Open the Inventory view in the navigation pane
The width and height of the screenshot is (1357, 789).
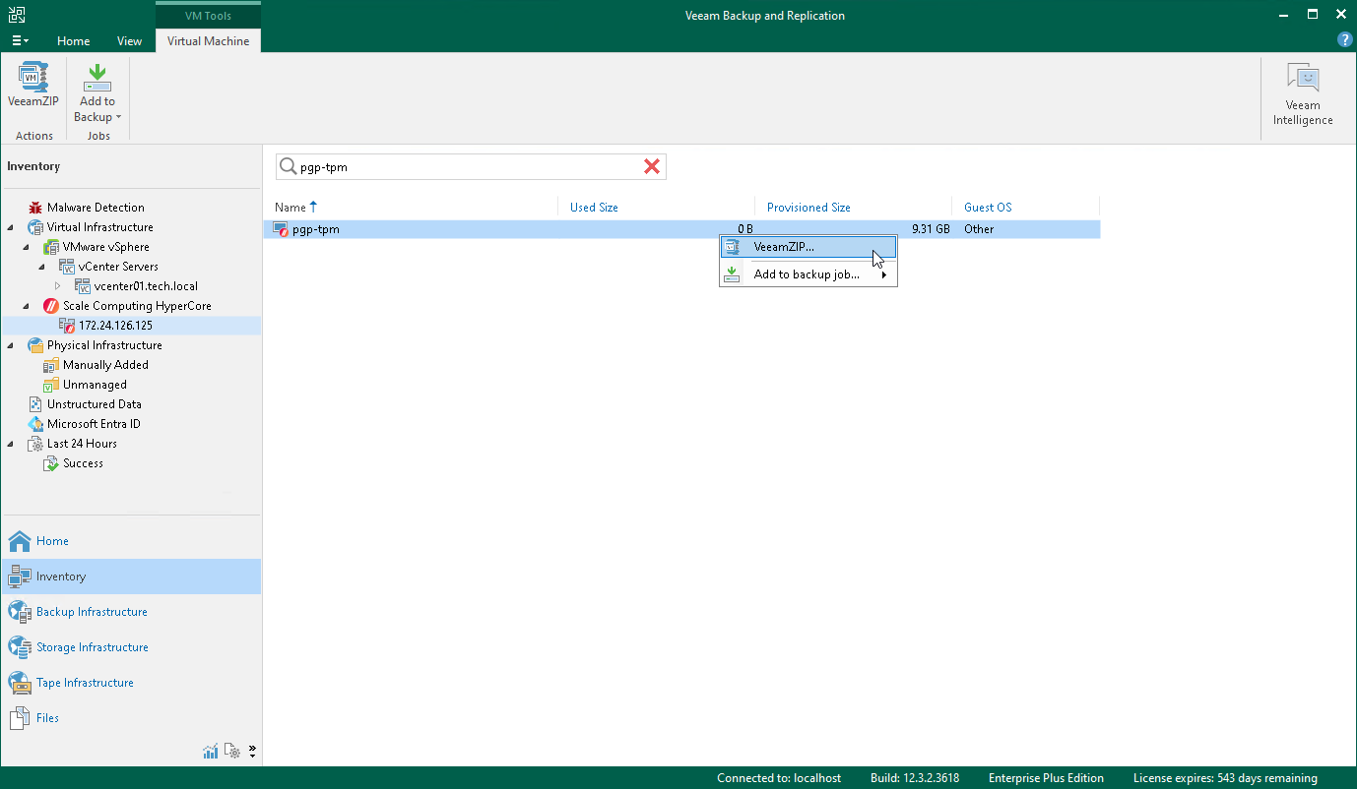(131, 577)
